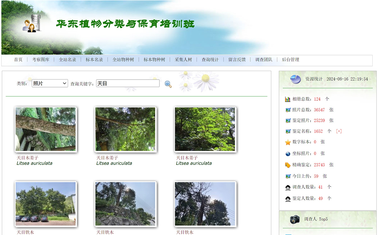Screen dimensions: 378x235
Task: Open the 查询统计 page
Action: pos(210,59)
